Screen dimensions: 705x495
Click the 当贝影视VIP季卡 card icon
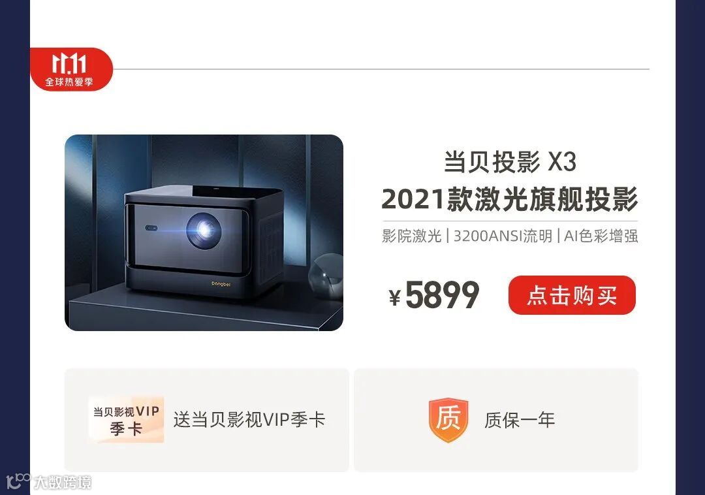pyautogui.click(x=126, y=420)
